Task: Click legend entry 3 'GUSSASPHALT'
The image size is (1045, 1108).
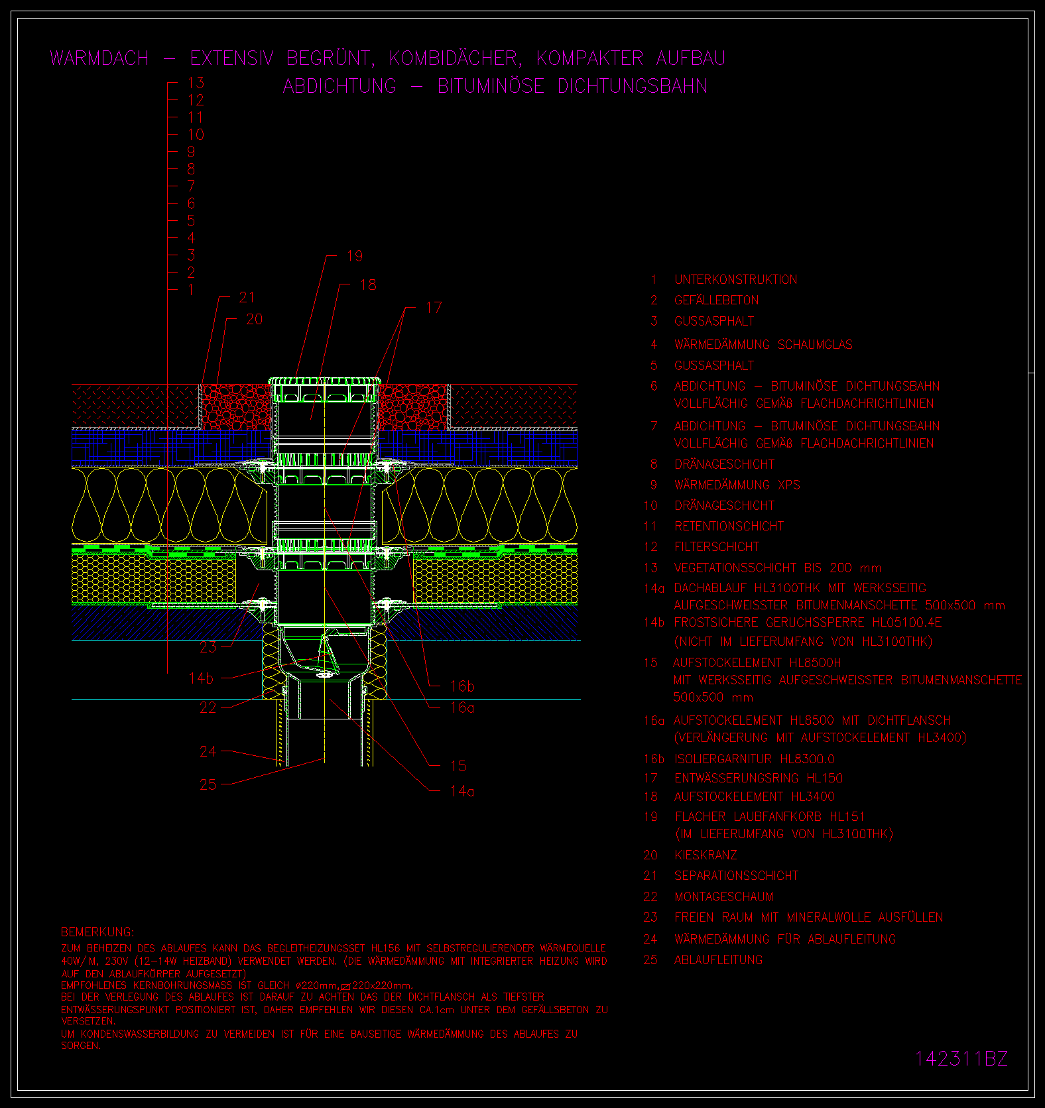Action: pos(714,321)
